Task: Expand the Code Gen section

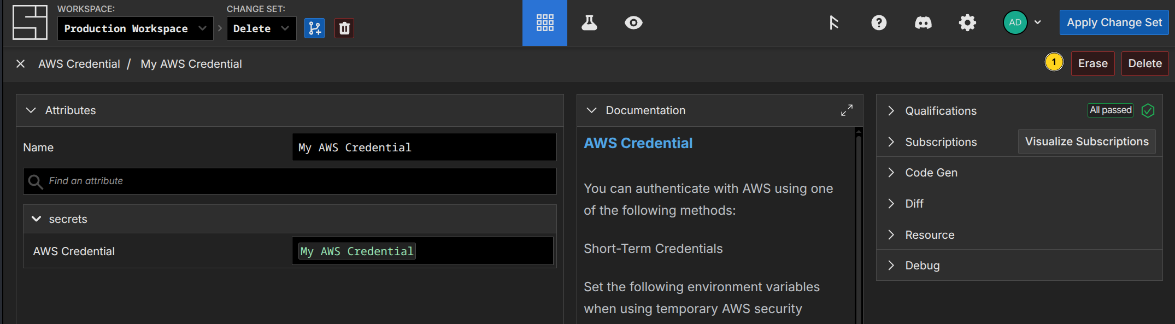Action: click(891, 173)
